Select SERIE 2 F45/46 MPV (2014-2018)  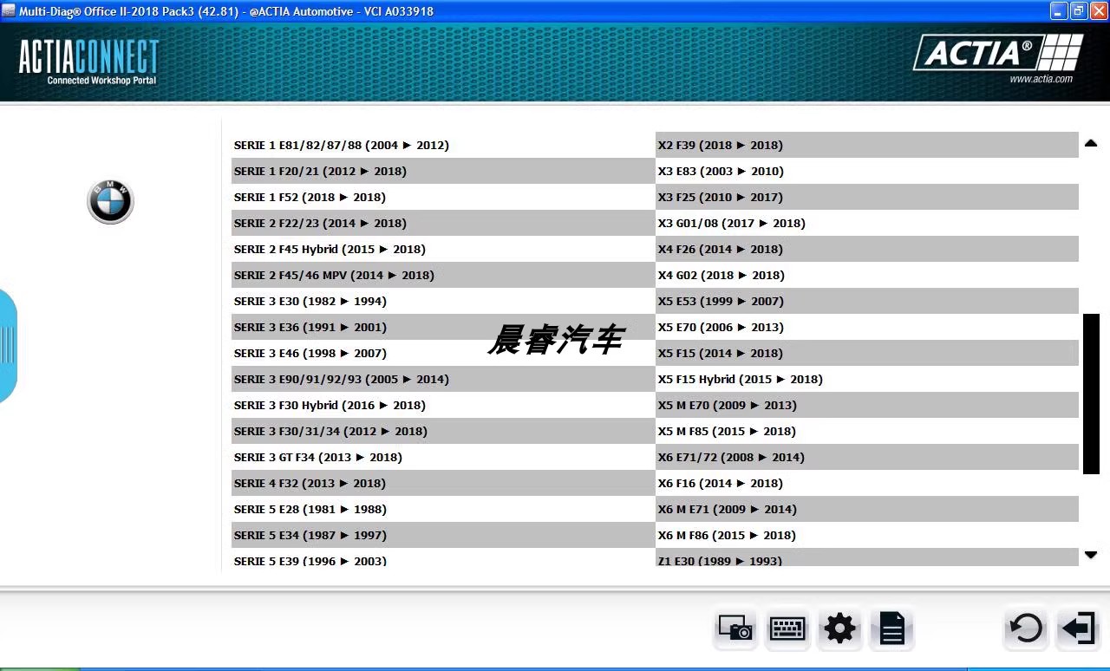[443, 275]
